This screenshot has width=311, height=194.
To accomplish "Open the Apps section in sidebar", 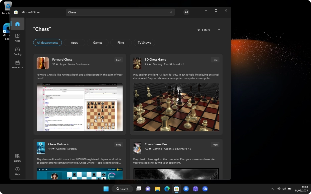I will [x=17, y=37].
